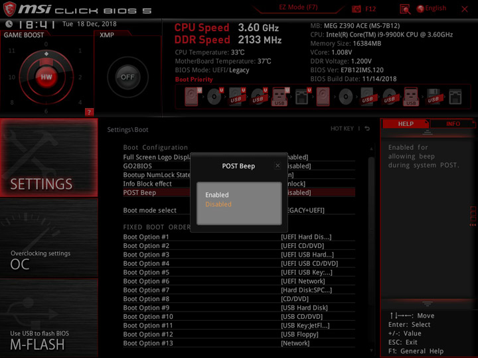Open Game Boost help question mark
The width and height of the screenshot is (478, 358).
point(89,112)
